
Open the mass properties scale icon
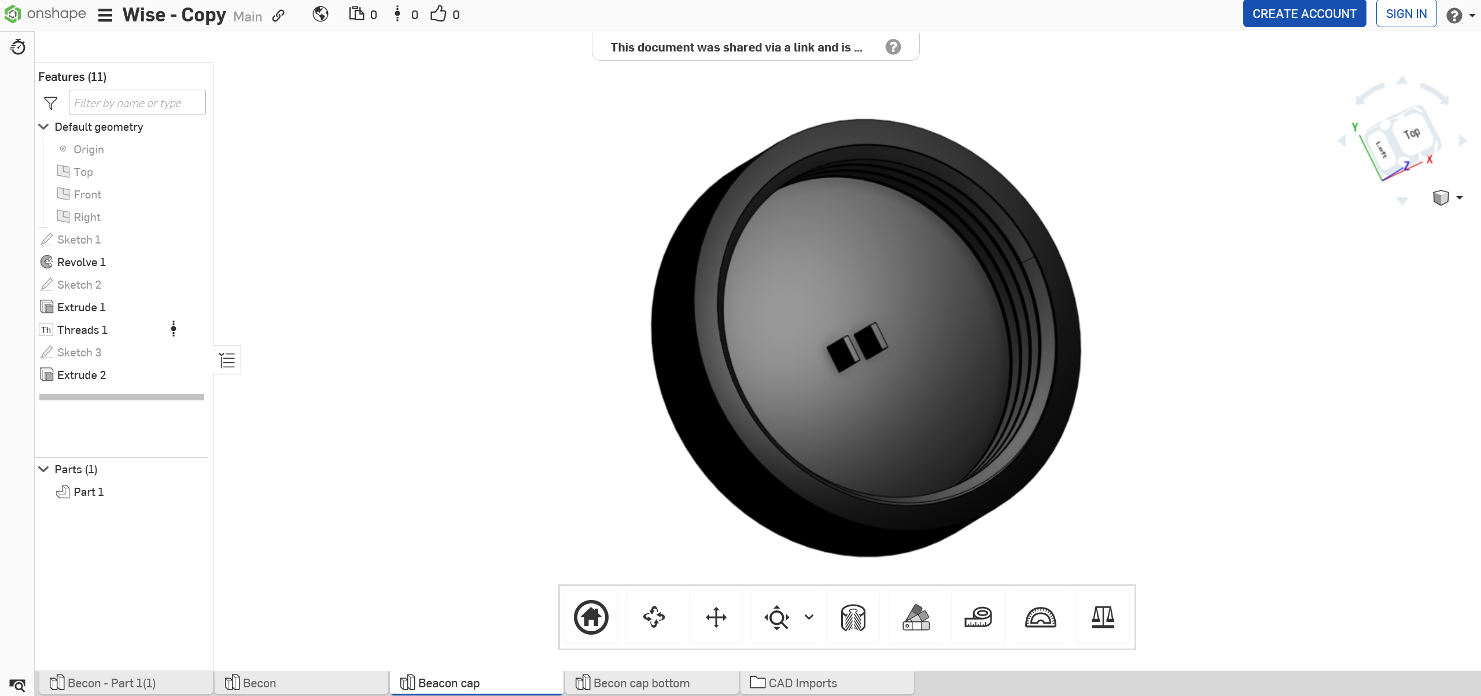pos(1103,617)
